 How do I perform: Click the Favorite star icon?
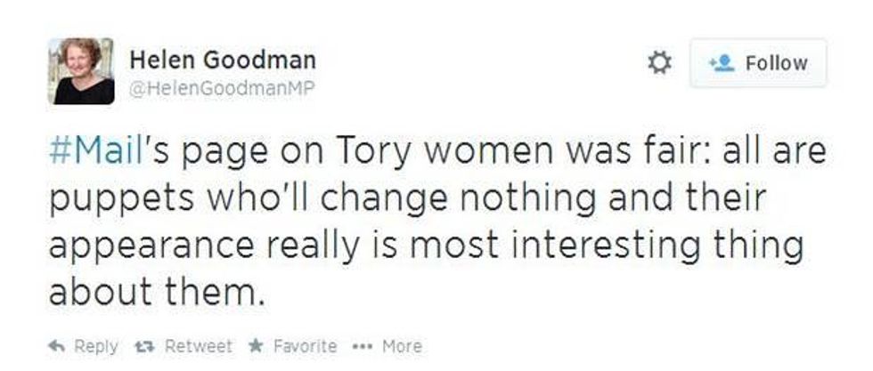tap(253, 346)
